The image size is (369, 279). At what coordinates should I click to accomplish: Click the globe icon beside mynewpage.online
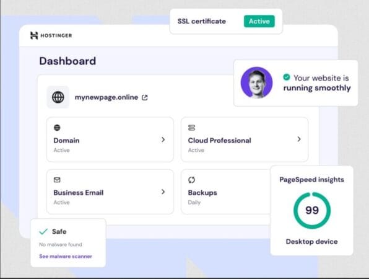pyautogui.click(x=58, y=97)
